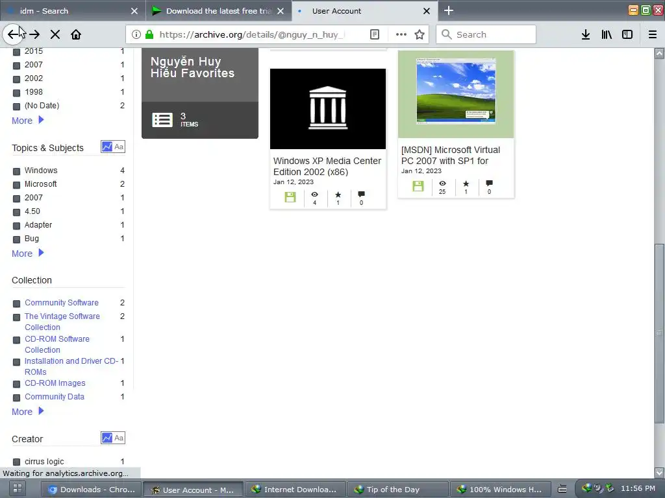Click Windows XP desktop thumbnail on MSDN card
665x498 pixels.
pos(456,91)
